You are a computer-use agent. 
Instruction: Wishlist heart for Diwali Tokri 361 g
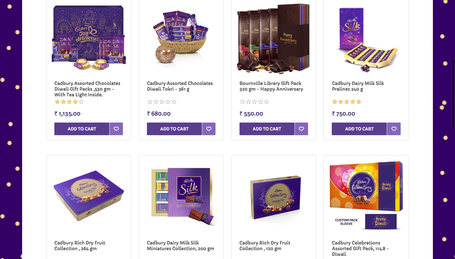pos(209,129)
